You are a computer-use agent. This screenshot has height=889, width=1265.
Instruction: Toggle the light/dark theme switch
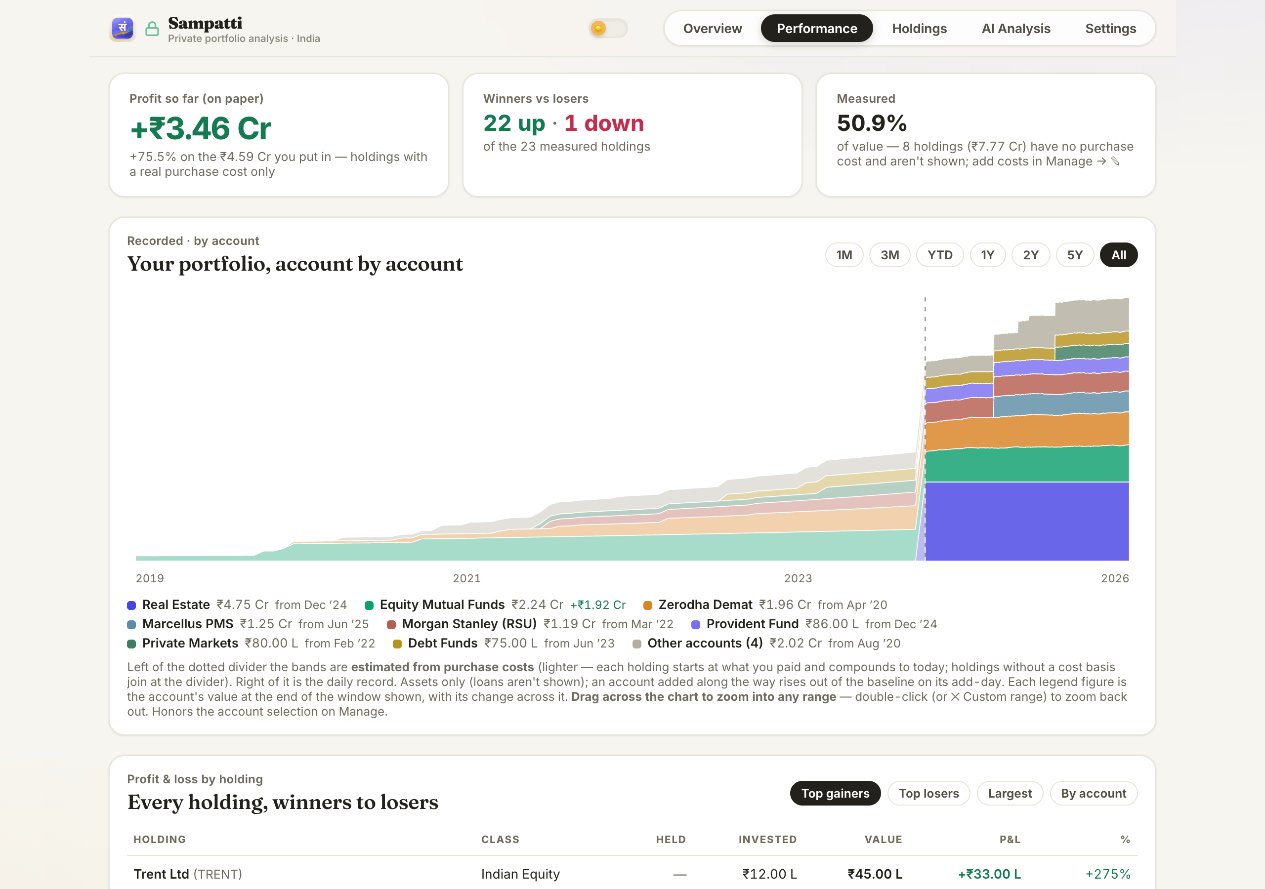pyautogui.click(x=608, y=28)
